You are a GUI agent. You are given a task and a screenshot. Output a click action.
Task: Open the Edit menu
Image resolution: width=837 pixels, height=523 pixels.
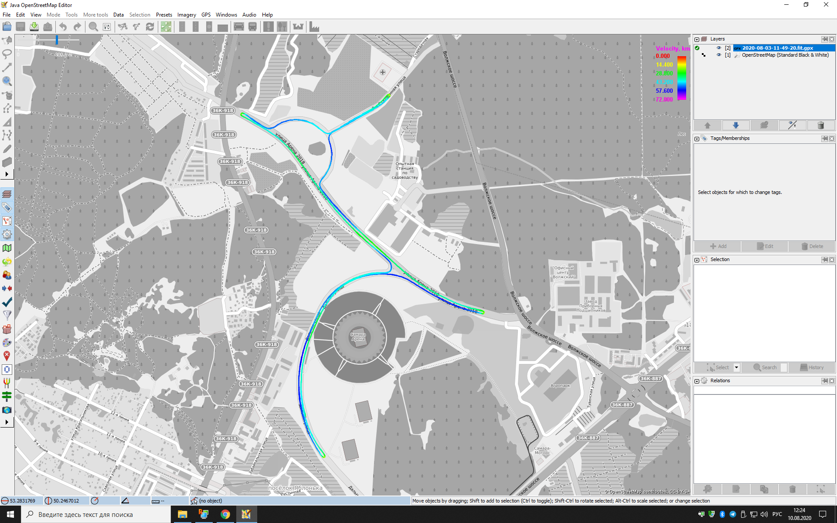click(x=20, y=15)
